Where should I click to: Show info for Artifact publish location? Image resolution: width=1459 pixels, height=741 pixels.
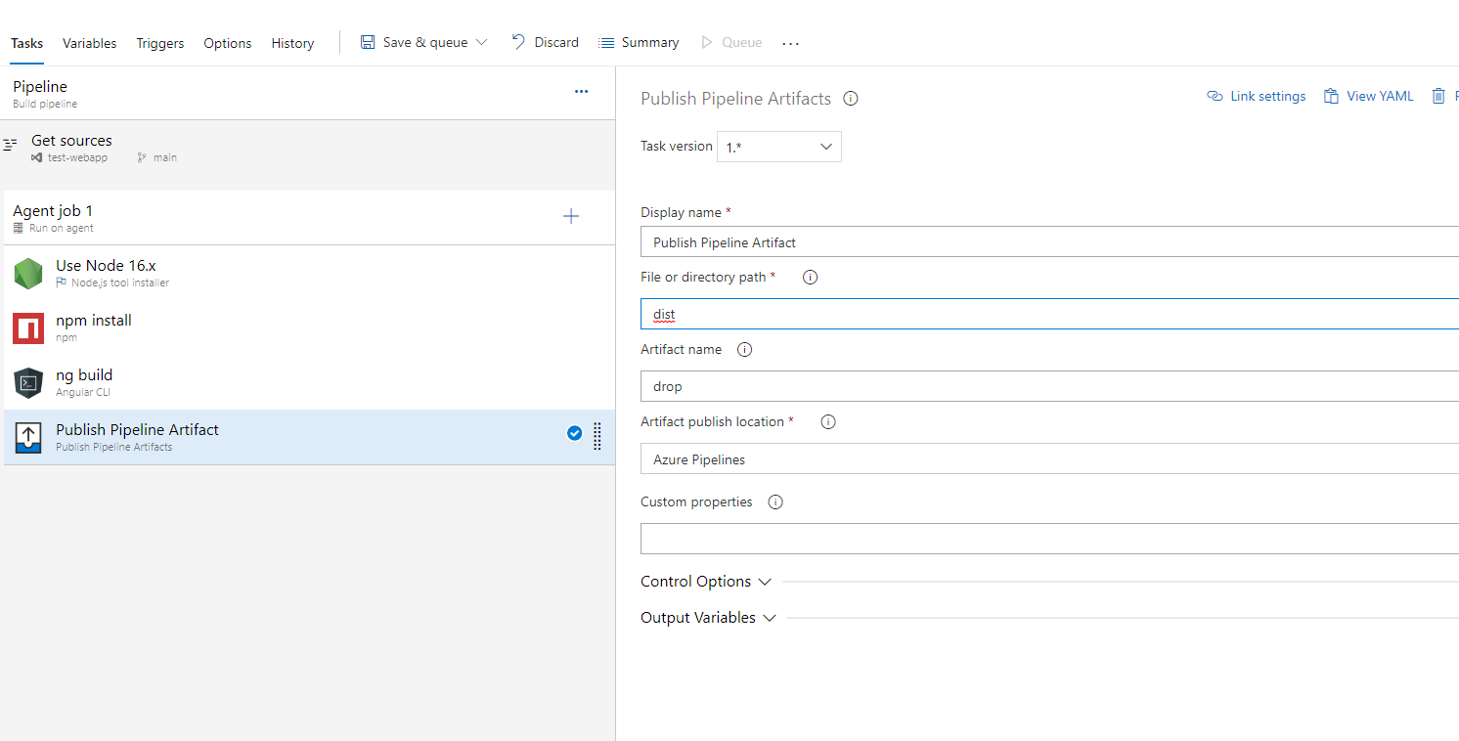(x=828, y=421)
